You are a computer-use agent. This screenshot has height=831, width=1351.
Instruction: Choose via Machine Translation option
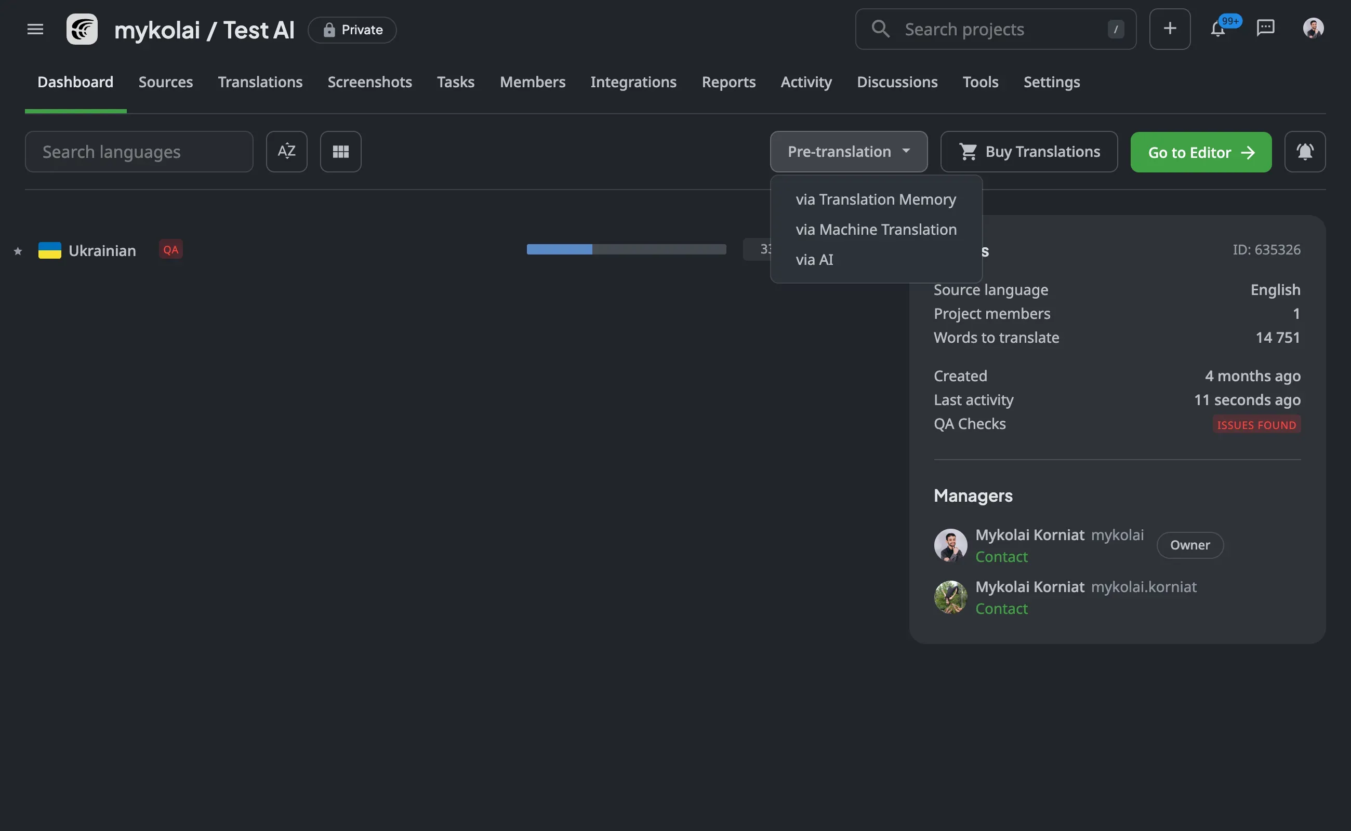click(876, 230)
